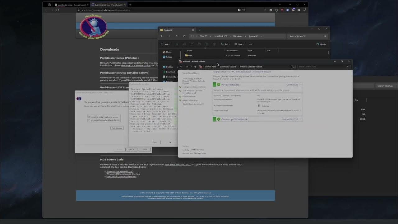Click Name column header in Explorer
Screen dimensions: 398x224
tap(190, 50)
